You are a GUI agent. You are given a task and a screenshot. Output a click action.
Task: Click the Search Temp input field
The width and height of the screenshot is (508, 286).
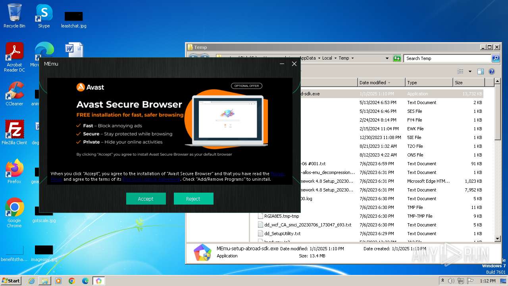tap(448, 58)
